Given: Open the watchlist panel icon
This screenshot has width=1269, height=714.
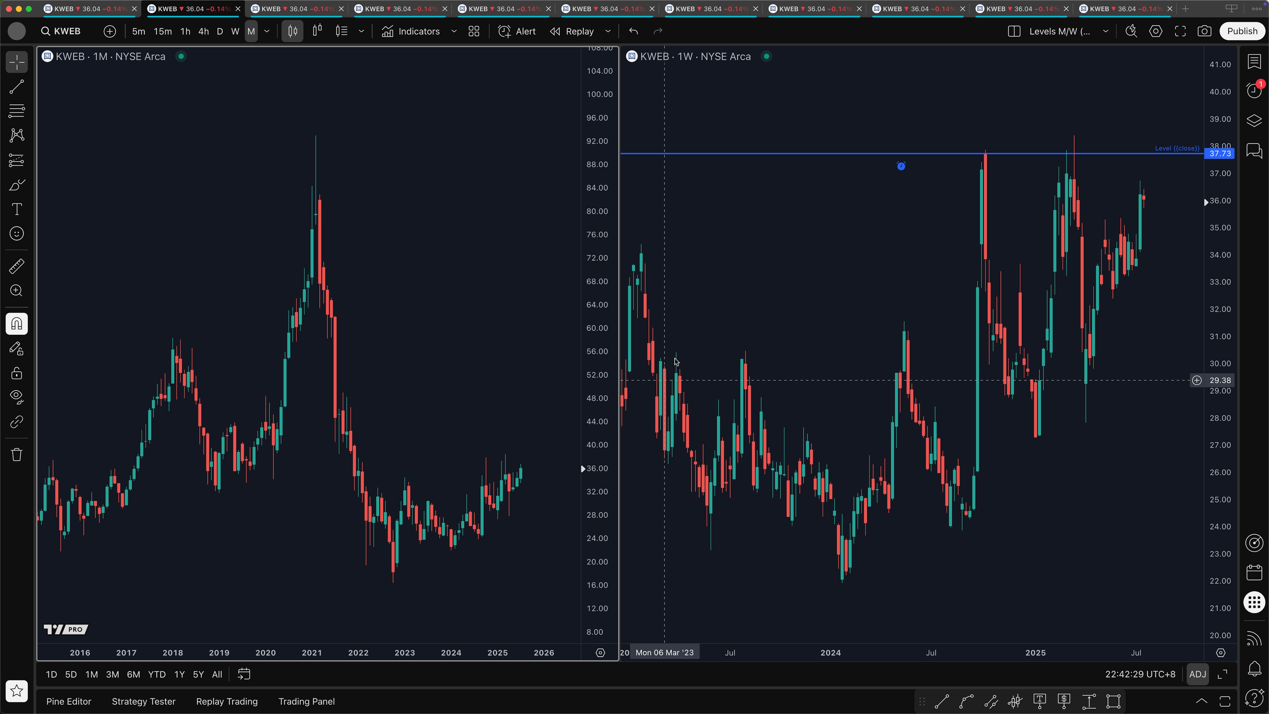Looking at the screenshot, I should pyautogui.click(x=1254, y=61).
